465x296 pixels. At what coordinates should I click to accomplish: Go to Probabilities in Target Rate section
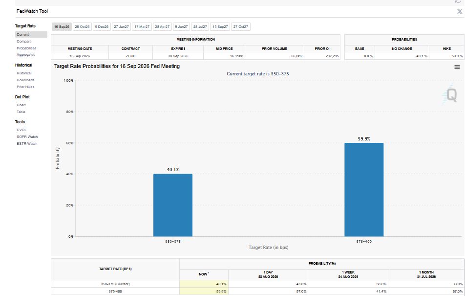click(x=26, y=48)
